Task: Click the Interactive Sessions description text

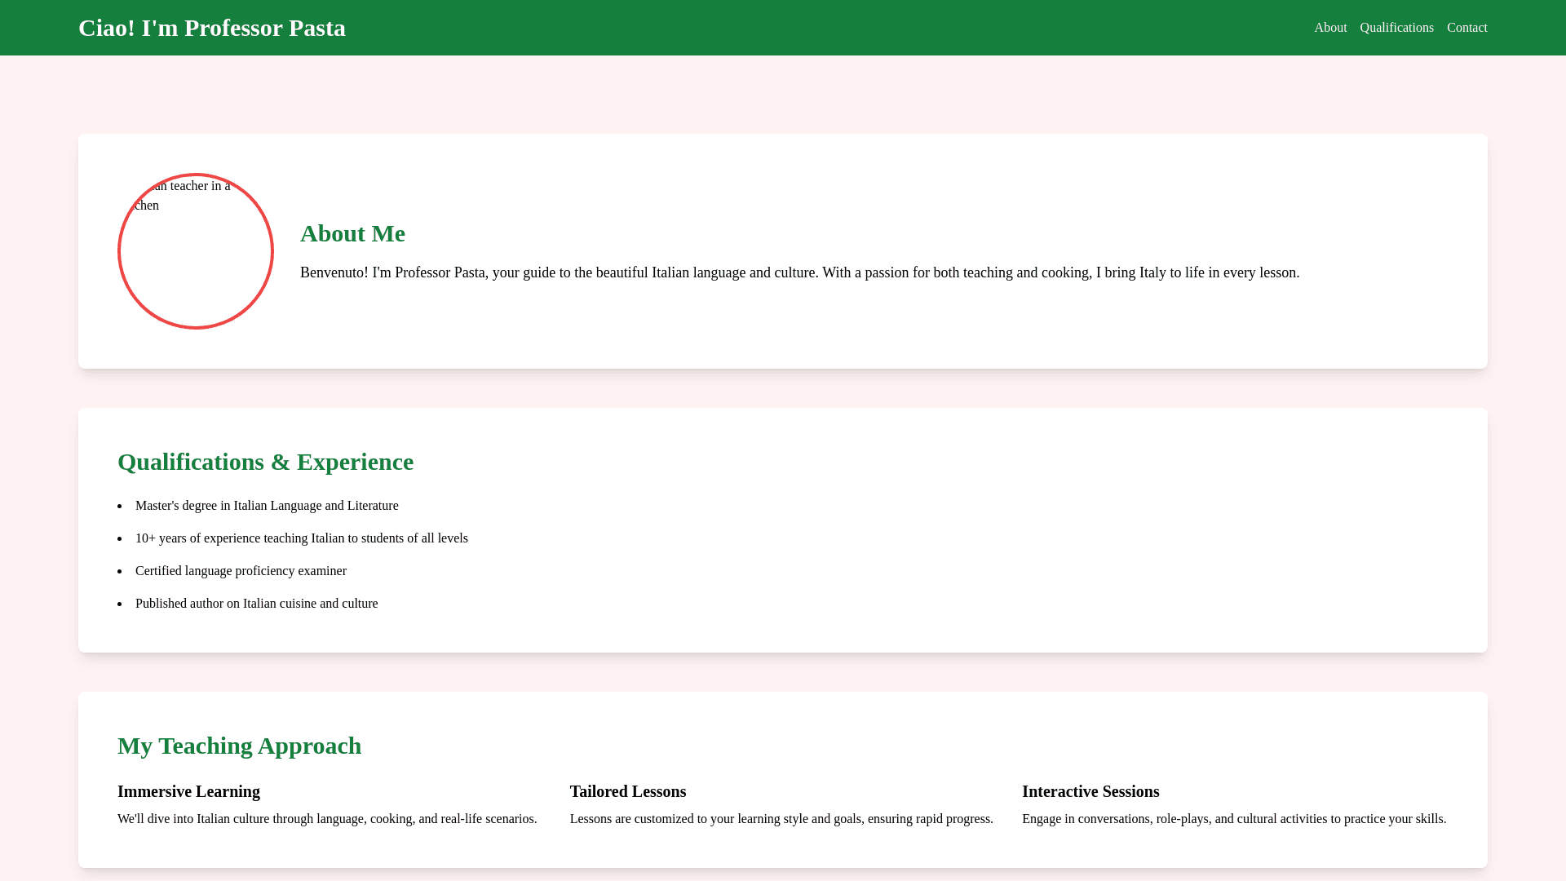Action: pyautogui.click(x=1233, y=819)
